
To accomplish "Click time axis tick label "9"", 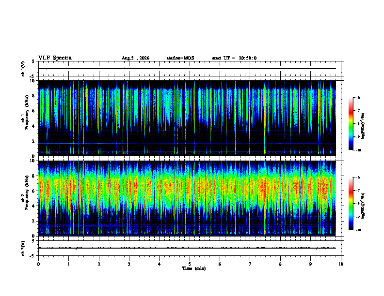I will point(310,264).
